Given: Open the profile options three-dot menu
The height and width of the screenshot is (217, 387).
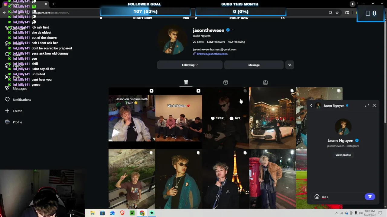Looking at the screenshot, I should click(233, 30).
